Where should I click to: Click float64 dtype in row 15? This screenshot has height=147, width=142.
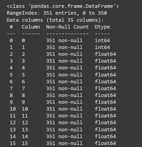pos(105,143)
